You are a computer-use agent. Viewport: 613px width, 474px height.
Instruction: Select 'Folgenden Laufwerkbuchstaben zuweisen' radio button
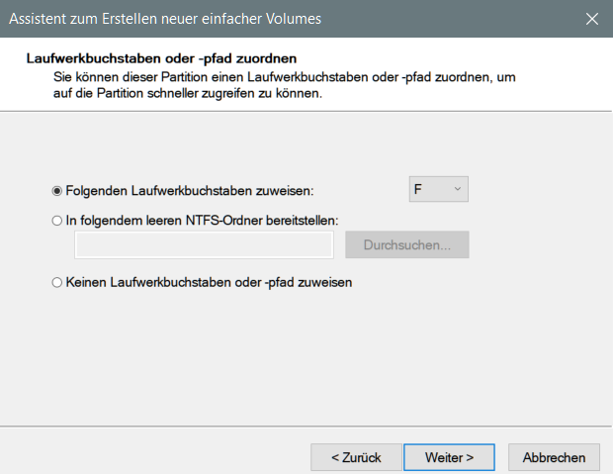click(57, 190)
